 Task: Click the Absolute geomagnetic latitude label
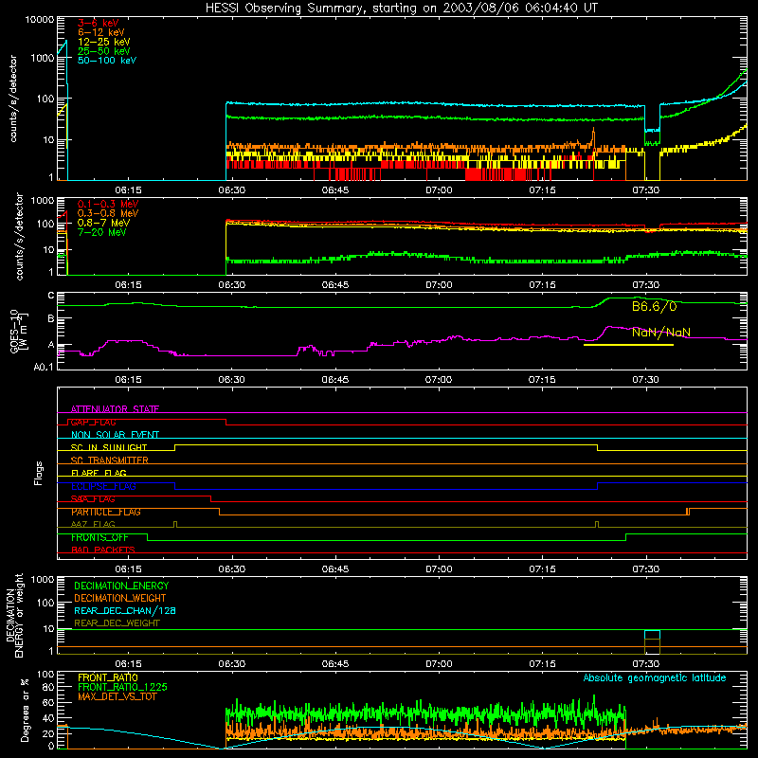[x=655, y=677]
